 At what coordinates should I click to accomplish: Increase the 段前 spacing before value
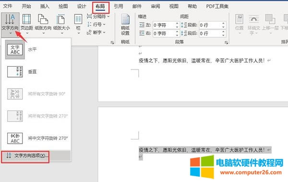coord(223,23)
